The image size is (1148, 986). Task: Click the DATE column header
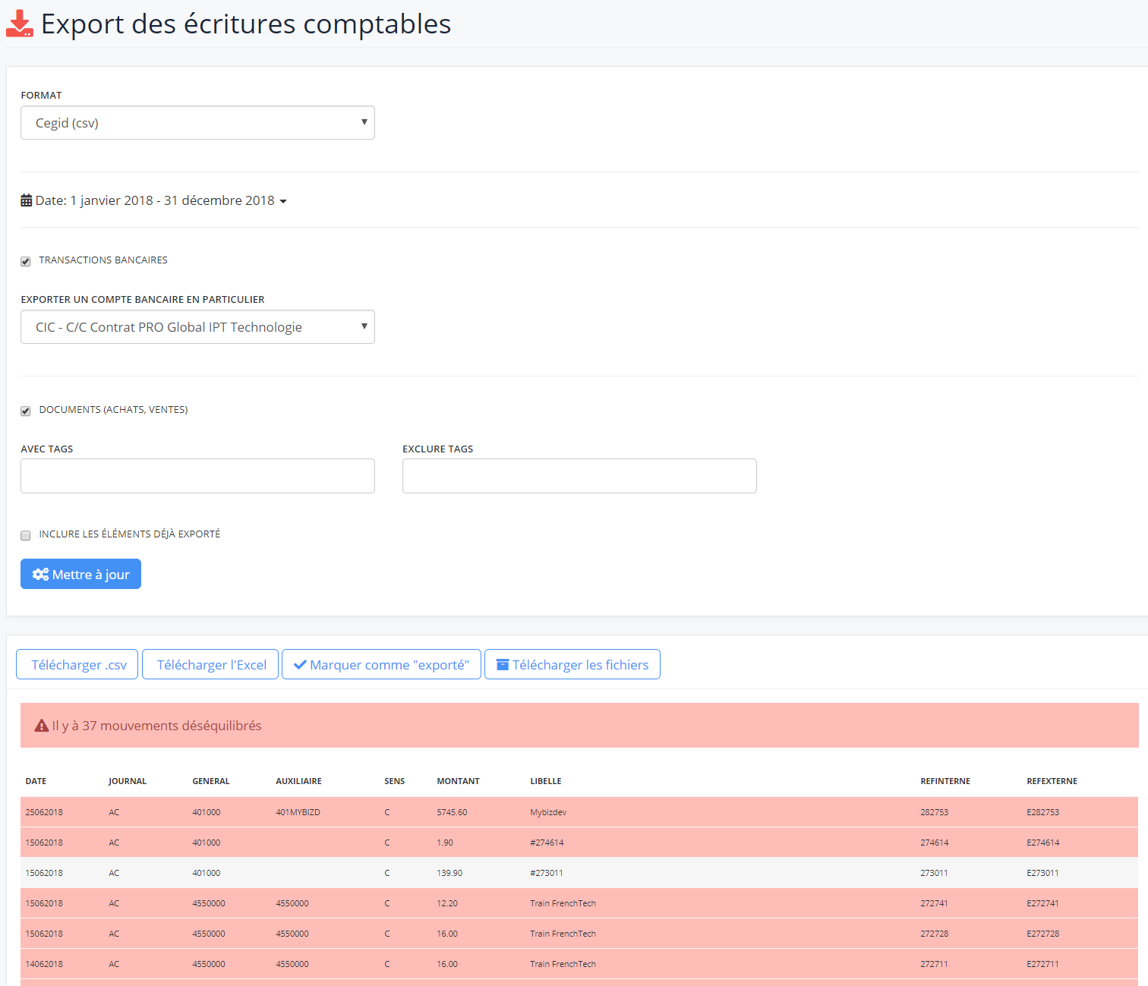pos(36,781)
